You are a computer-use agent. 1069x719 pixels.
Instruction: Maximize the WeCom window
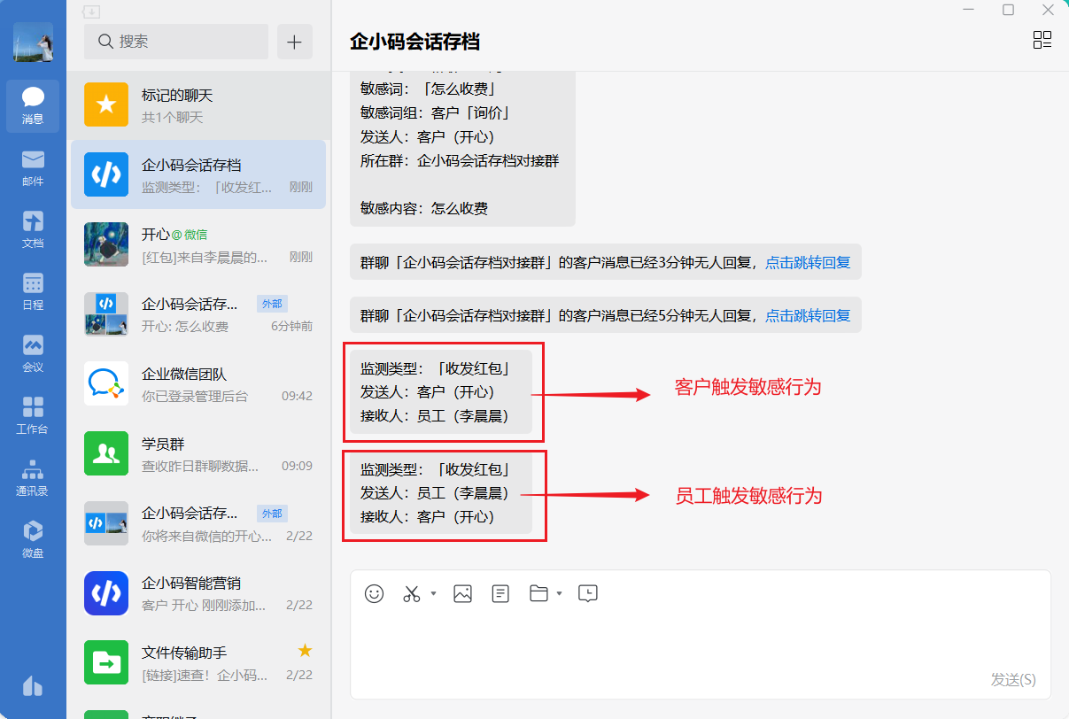1008,10
